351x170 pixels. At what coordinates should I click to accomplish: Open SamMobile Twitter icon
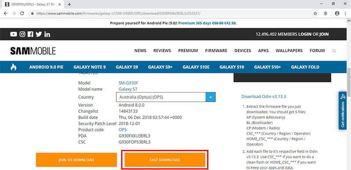[39, 34]
